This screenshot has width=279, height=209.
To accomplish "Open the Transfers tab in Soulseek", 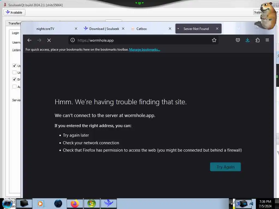I will (x=15, y=23).
